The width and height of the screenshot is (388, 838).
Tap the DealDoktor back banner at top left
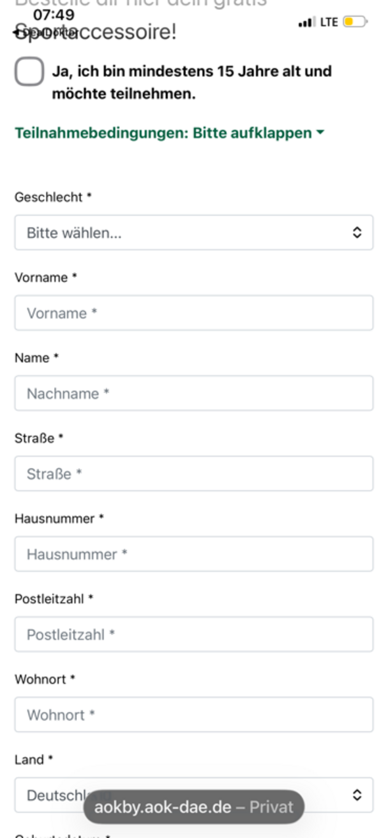[39, 31]
